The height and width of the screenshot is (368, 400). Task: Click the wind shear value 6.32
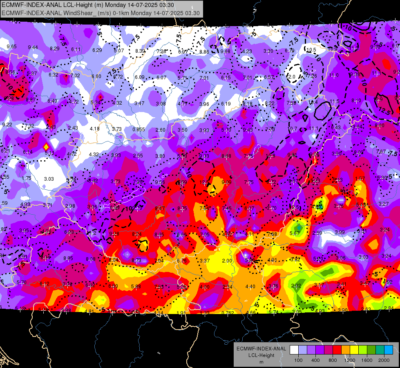[x=54, y=74]
